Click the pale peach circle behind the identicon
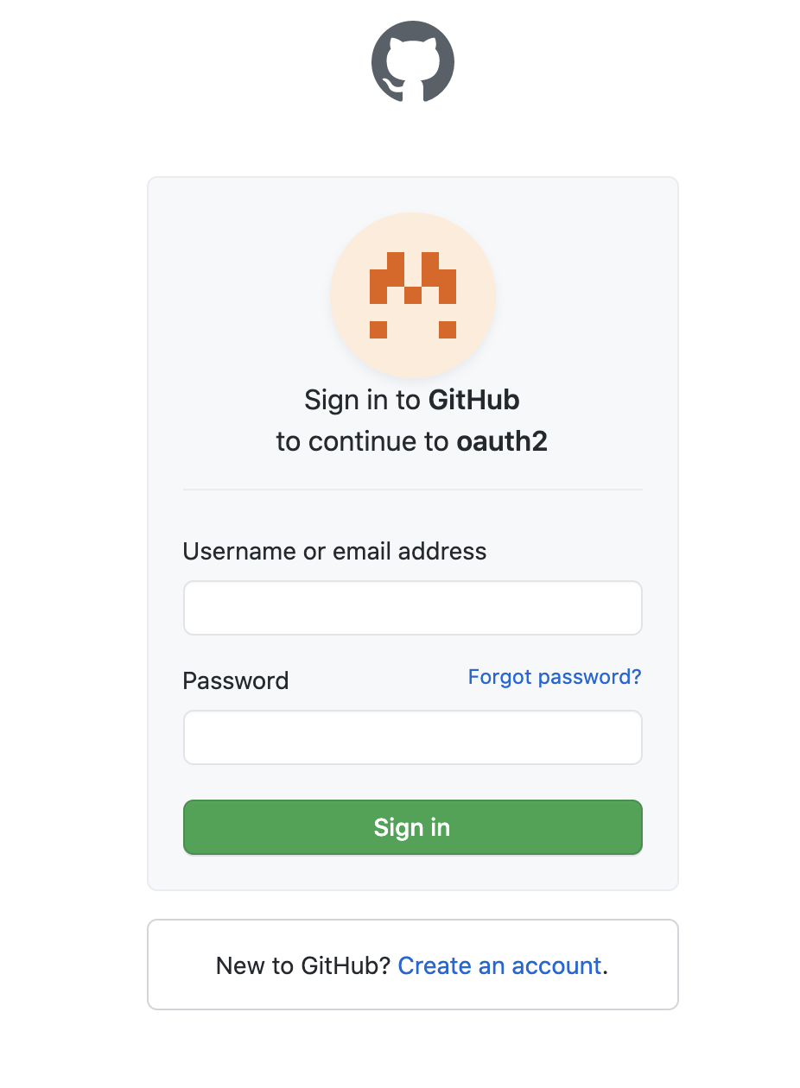This screenshot has width=800, height=1088. [413, 294]
